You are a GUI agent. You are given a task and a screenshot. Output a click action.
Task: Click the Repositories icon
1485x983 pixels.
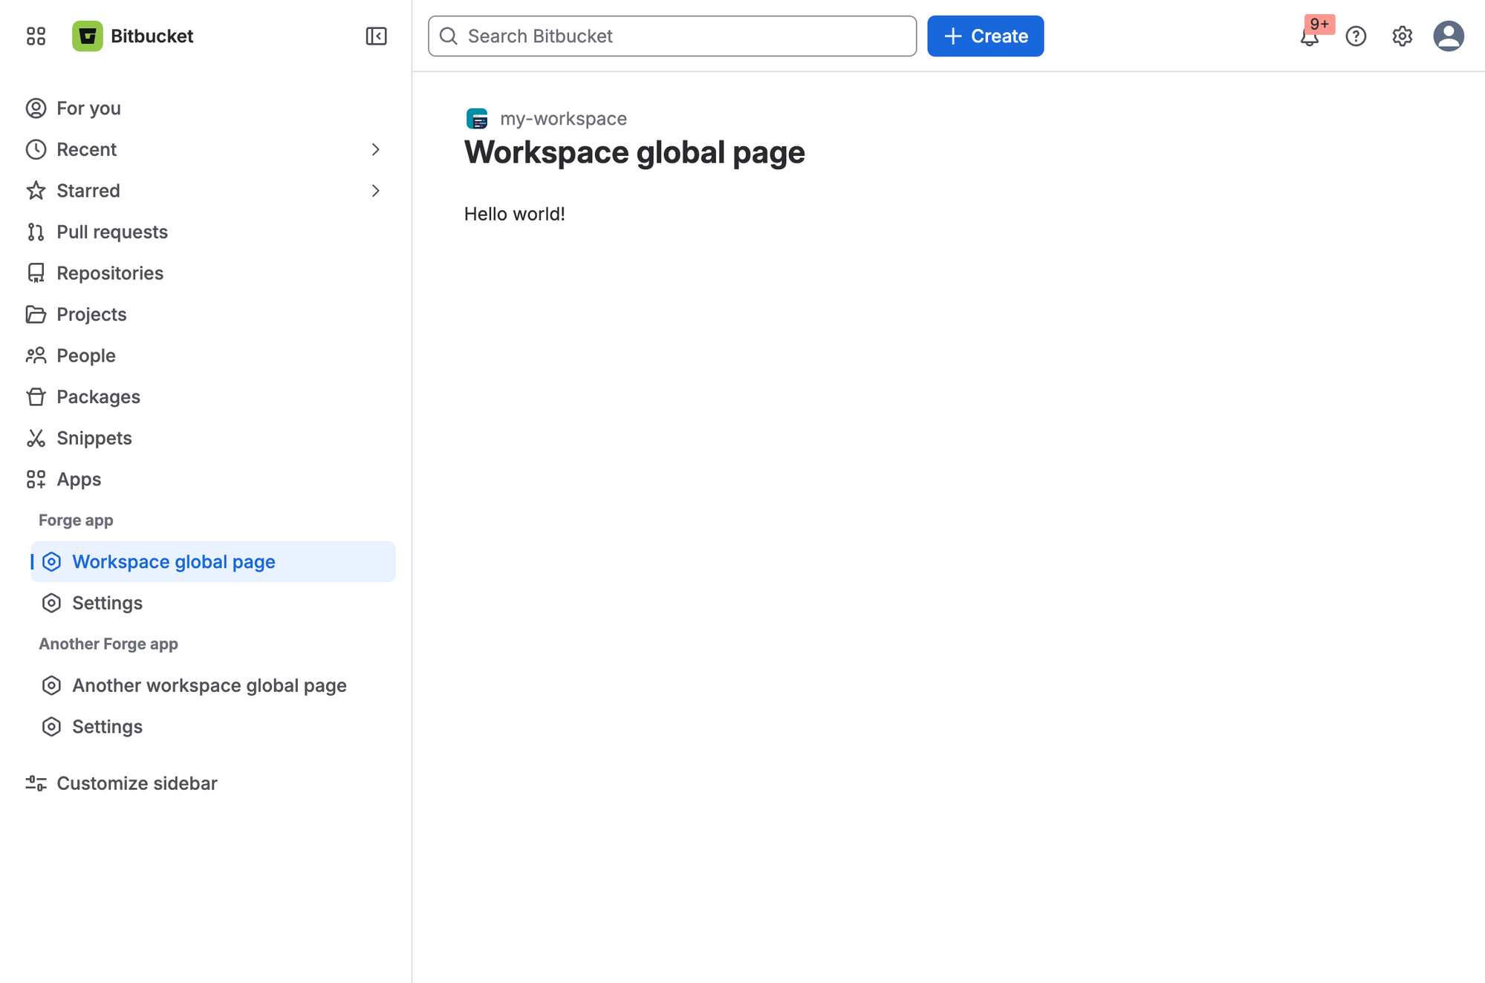click(36, 272)
